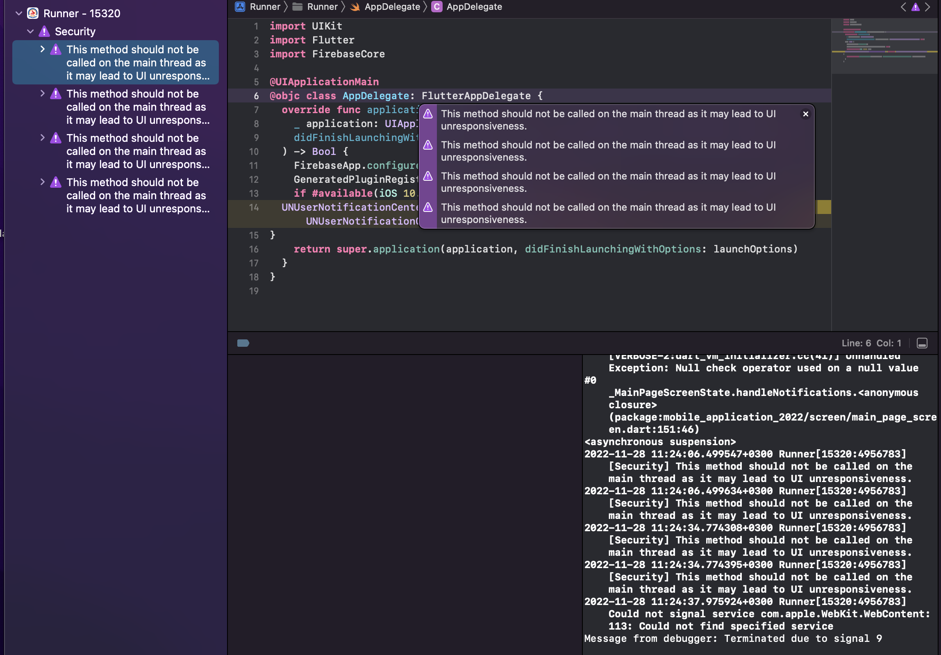Select the Runner folder breadcrumb item

coord(322,7)
